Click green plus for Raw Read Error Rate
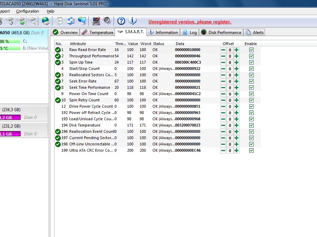Screen dimensions: 317x237 point(236,50)
